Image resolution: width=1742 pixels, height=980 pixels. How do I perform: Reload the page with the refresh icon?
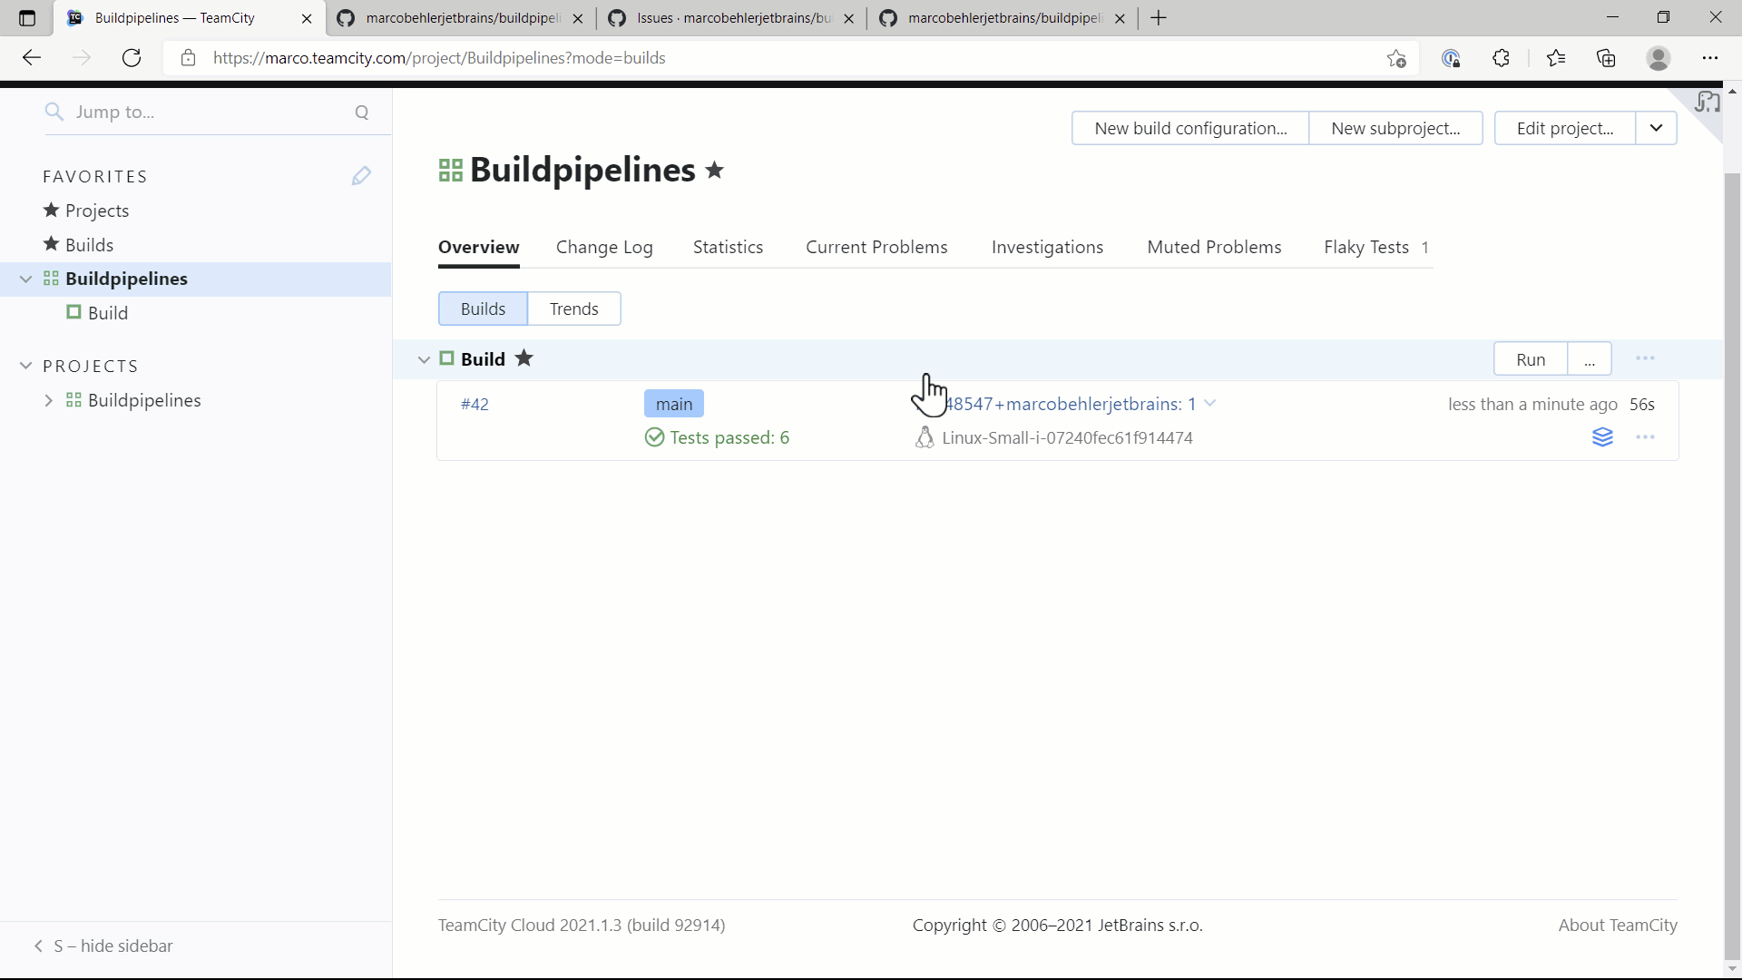132,58
